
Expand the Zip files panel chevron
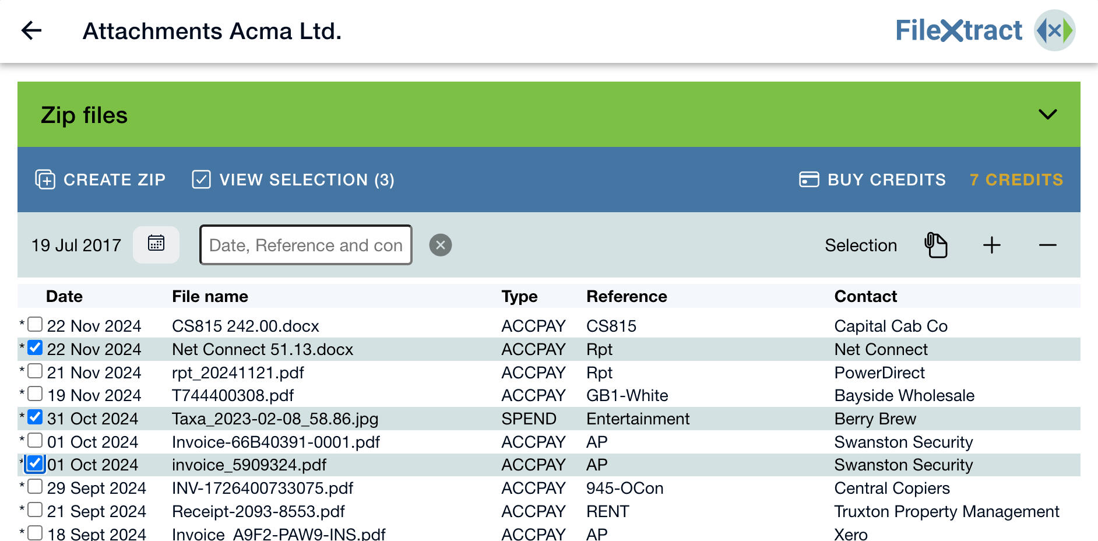[1047, 114]
